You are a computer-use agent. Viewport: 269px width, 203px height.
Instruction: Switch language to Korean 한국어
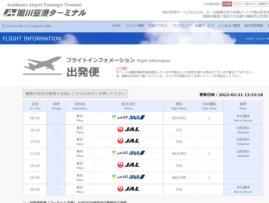[x=239, y=4]
